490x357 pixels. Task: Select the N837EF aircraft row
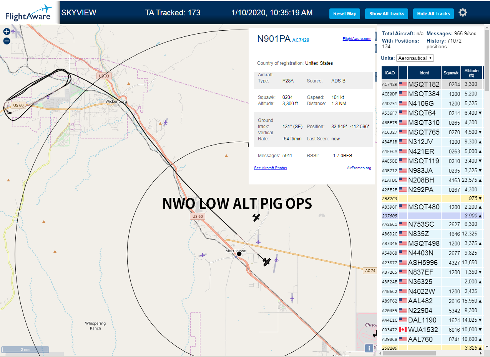coord(432,272)
